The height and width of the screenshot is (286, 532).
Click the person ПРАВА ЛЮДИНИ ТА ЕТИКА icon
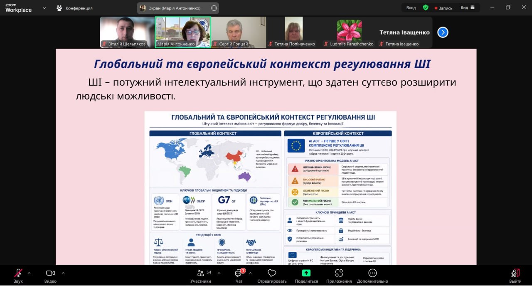click(191, 242)
